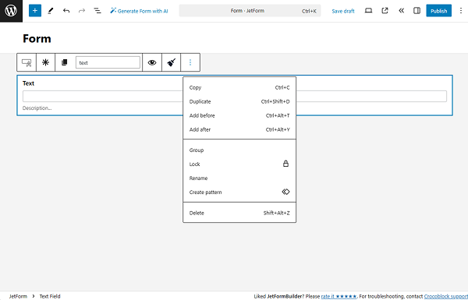This screenshot has height=300, width=468.
Task: Click the JetForm breadcrumb
Action: click(x=18, y=296)
